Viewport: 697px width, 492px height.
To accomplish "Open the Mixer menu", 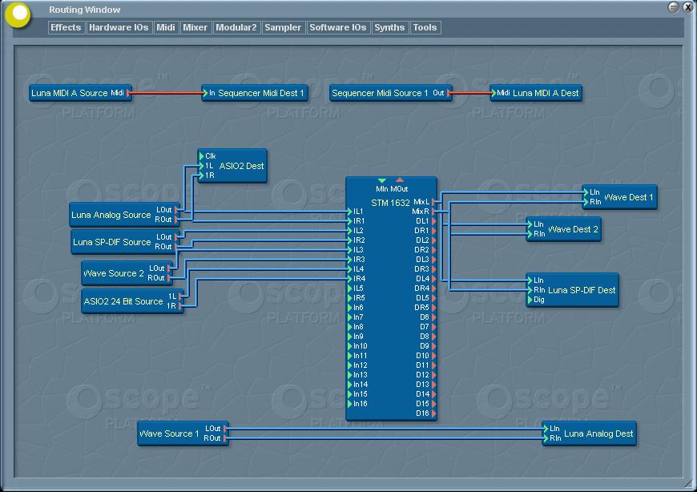I will (195, 27).
